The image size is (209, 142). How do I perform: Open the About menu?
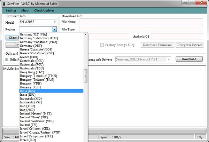25,10
